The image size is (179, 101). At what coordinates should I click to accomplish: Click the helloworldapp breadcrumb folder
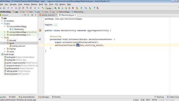pyautogui.click(x=63, y=12)
